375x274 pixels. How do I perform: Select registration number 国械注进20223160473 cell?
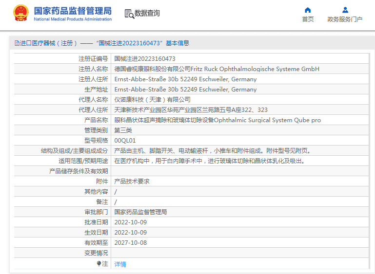[x=145, y=59]
